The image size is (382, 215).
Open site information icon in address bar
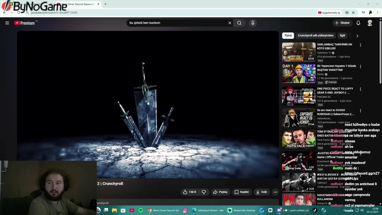27,13
